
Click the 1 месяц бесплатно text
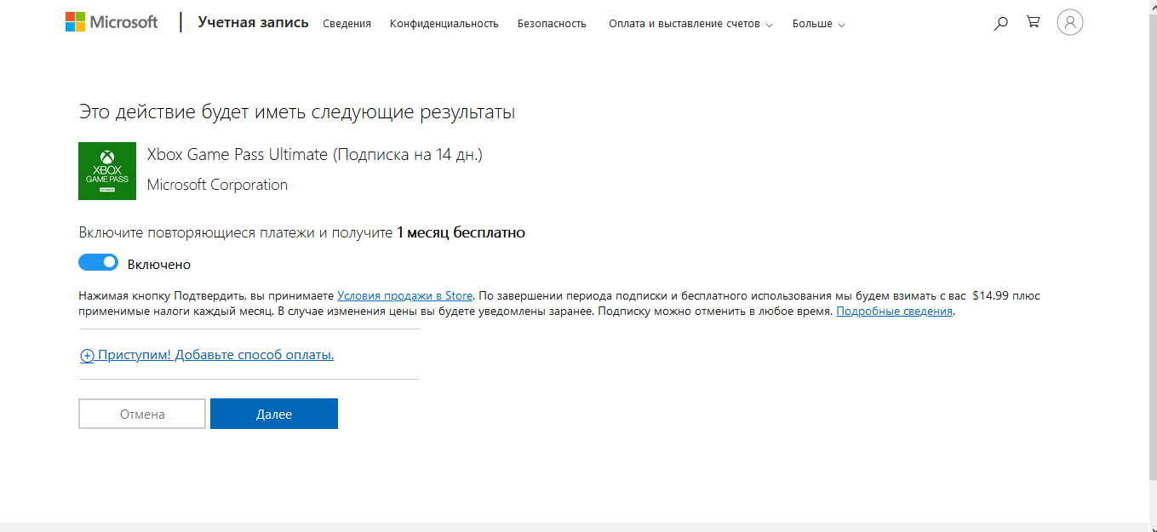461,232
